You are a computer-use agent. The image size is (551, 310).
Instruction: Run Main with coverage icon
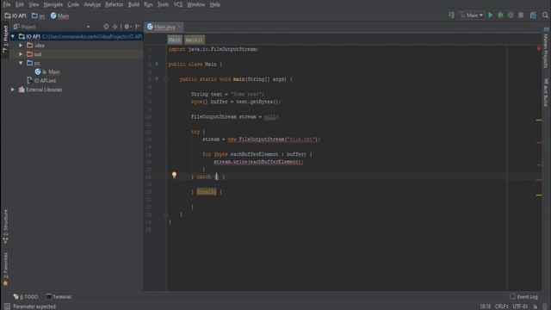[x=511, y=15]
